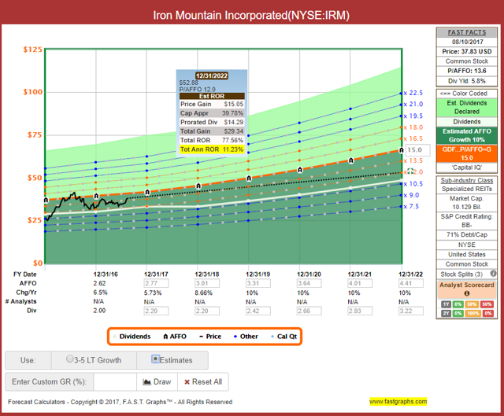Click the x 7.5 multiple label
Image resolution: width=504 pixels, height=416 pixels.
tap(411, 206)
